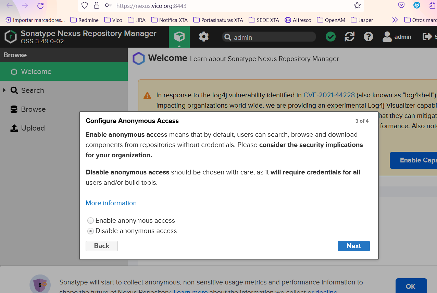Select Browse item in sidebar
Screen dimensions: 437x293
point(64,109)
